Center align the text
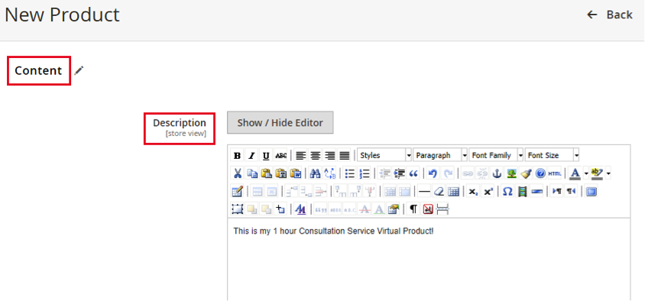Image resolution: width=645 pixels, height=301 pixels. click(x=316, y=155)
